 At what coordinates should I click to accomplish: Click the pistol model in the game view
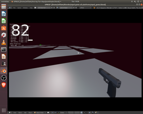110,82
